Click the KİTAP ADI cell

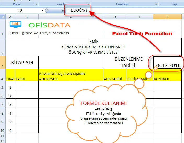tap(22, 63)
